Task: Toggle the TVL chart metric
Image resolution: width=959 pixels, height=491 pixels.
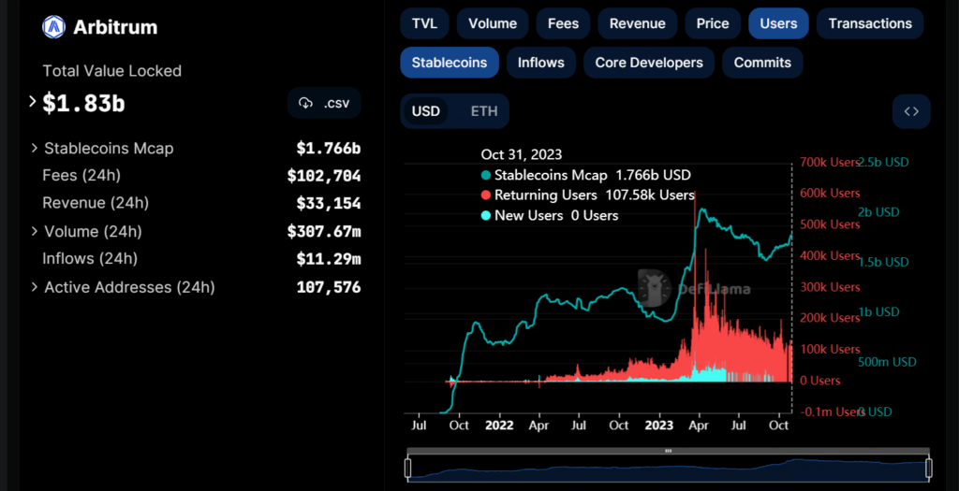Action: click(x=424, y=23)
